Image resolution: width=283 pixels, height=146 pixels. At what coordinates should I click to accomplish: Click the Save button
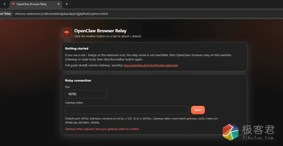(x=198, y=110)
